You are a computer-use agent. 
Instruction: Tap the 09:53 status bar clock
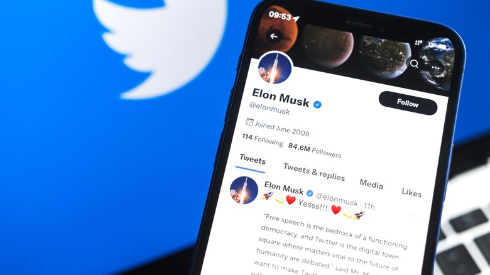(280, 15)
